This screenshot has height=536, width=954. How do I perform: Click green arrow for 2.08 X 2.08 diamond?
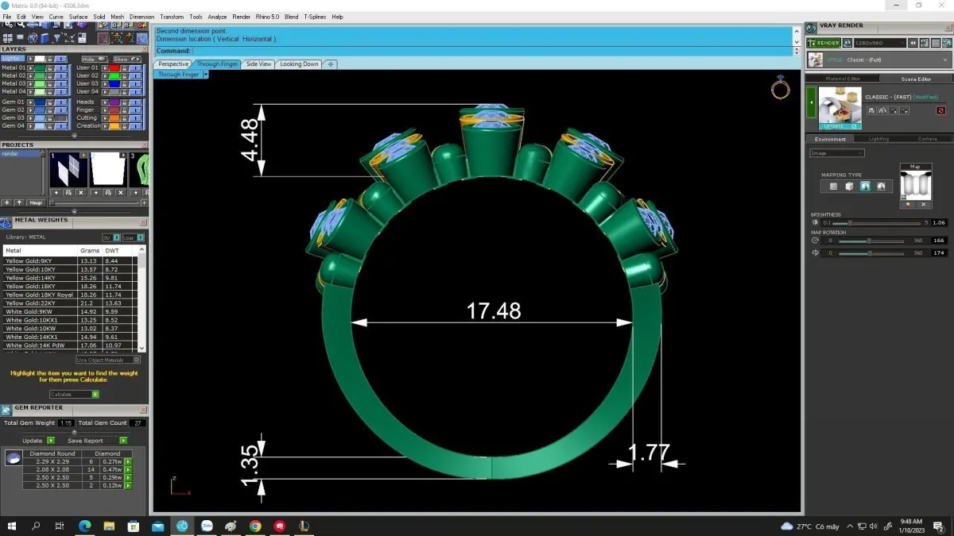point(128,469)
